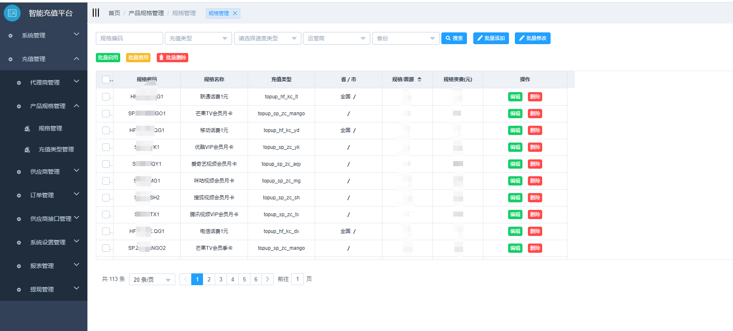
Task: Check the 移动话费1元 row checkbox
Action: (x=106, y=130)
